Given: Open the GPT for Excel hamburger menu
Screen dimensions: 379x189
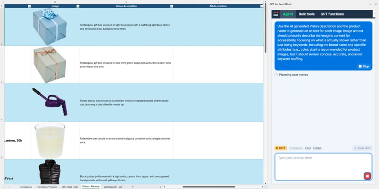Looking at the screenshot, I should click(x=276, y=14).
